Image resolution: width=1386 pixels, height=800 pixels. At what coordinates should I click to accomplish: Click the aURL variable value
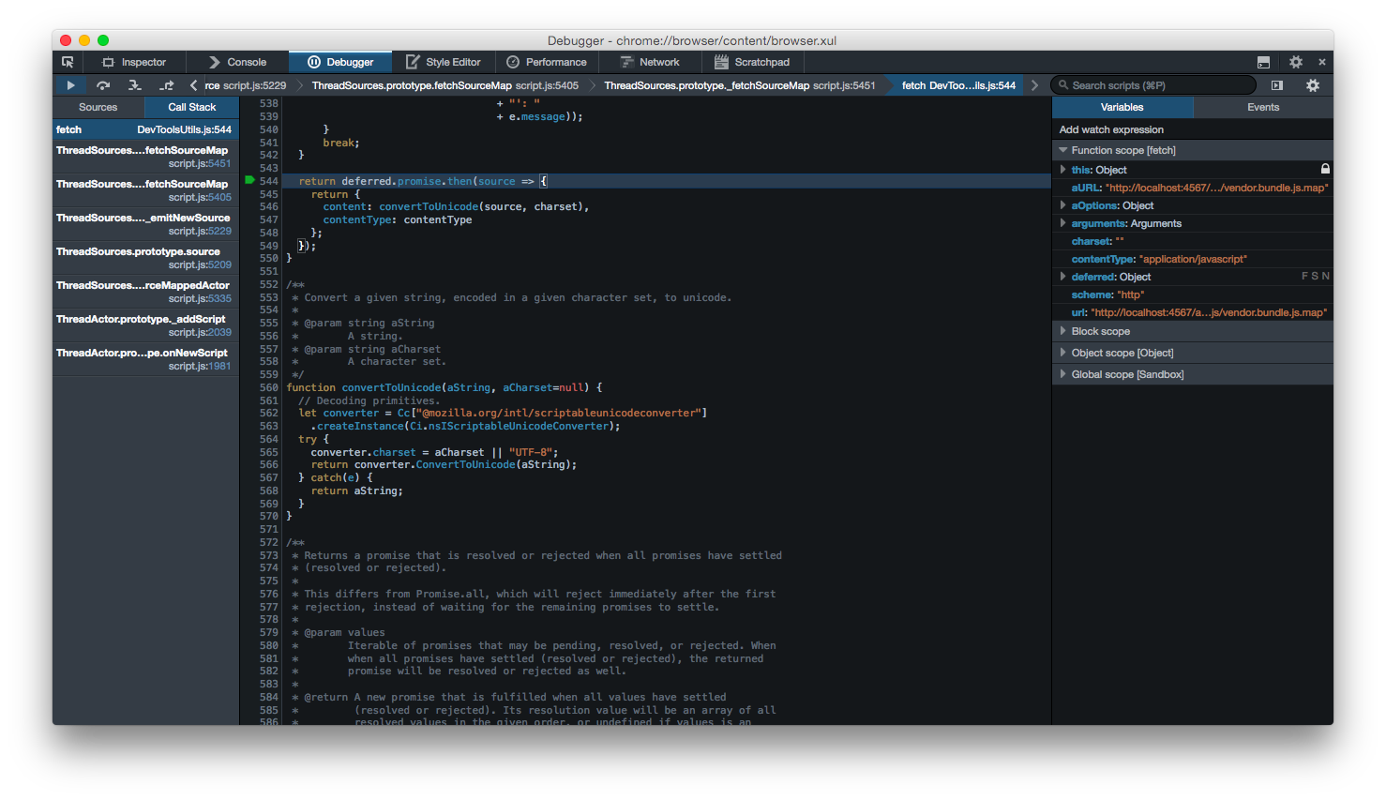click(1217, 188)
